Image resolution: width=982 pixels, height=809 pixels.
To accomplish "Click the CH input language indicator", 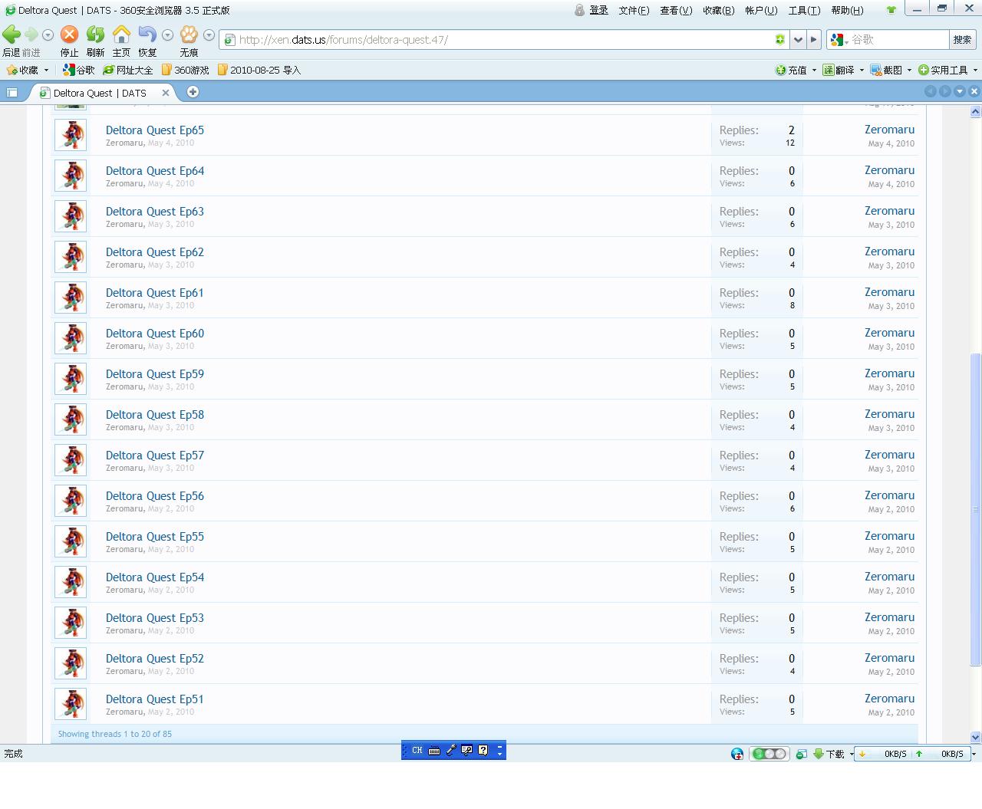I will click(x=417, y=751).
